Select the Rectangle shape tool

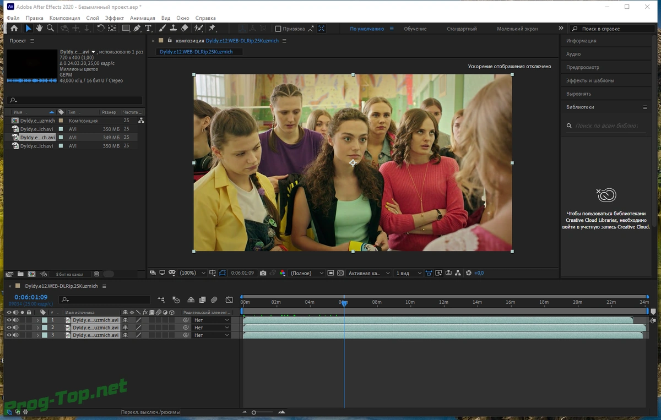(126, 28)
